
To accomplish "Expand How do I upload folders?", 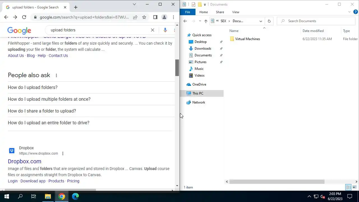I will [x=91, y=87].
